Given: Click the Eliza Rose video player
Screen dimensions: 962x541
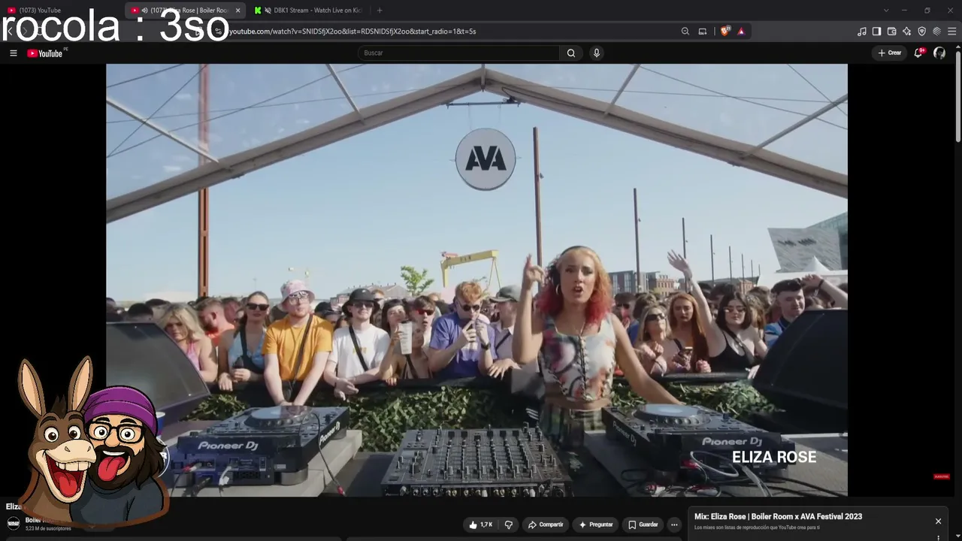Looking at the screenshot, I should point(476,280).
